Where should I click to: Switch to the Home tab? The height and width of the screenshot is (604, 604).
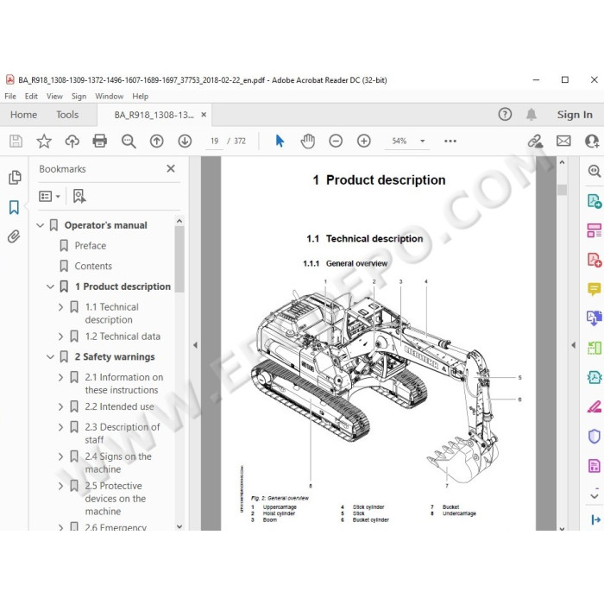click(23, 115)
